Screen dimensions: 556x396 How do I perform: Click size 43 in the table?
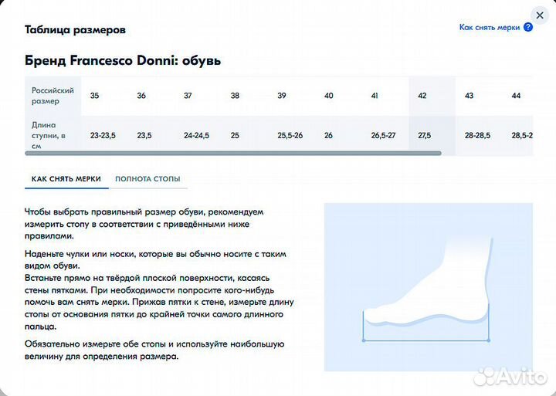470,95
